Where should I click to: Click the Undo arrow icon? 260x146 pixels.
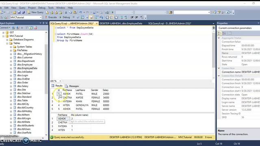click(x=80, y=13)
